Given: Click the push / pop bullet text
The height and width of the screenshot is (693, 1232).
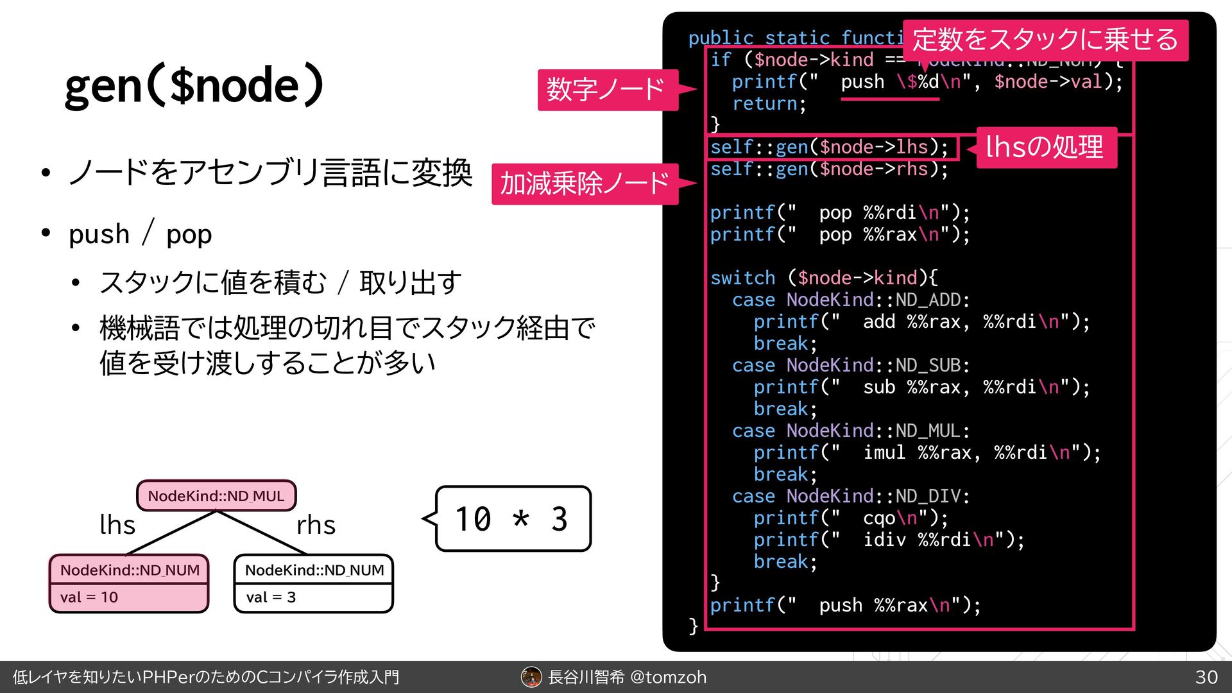Looking at the screenshot, I should (141, 234).
